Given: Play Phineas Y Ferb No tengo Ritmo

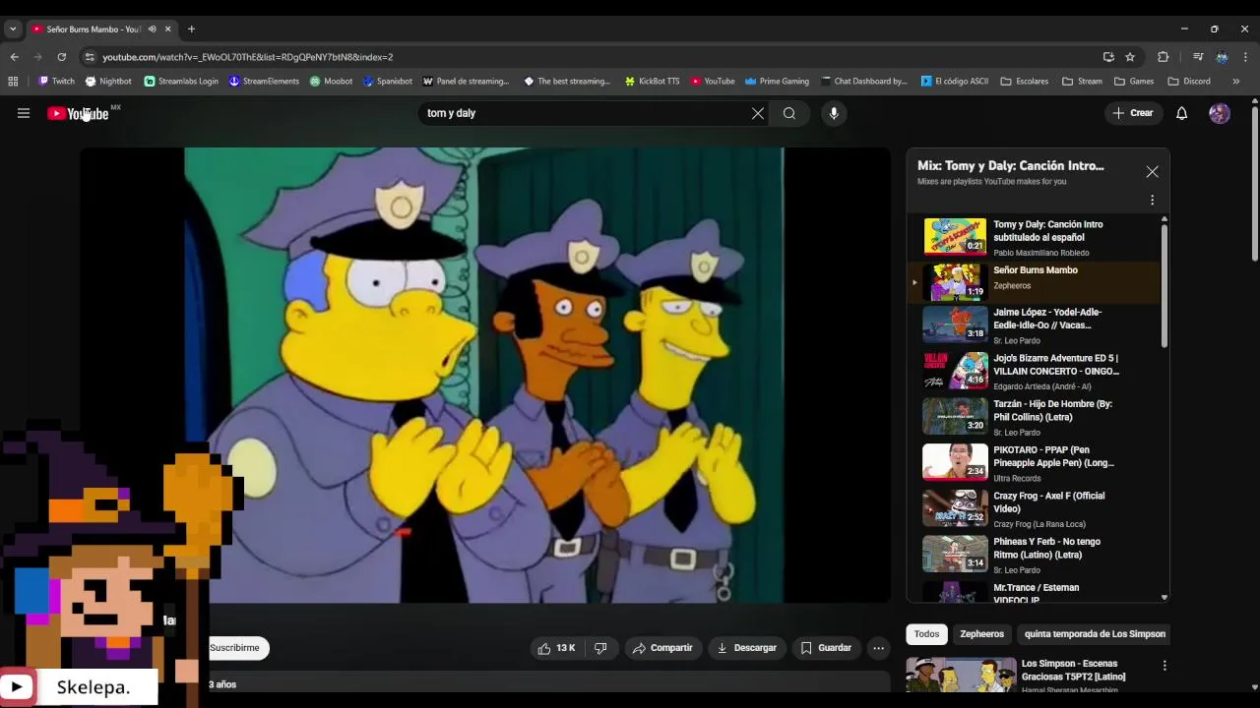Looking at the screenshot, I should click(1034, 557).
